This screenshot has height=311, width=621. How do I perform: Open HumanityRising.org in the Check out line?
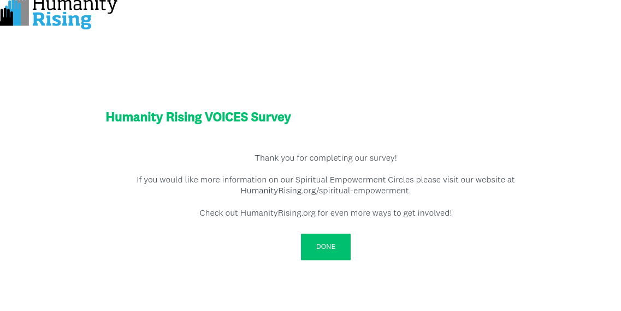277,213
